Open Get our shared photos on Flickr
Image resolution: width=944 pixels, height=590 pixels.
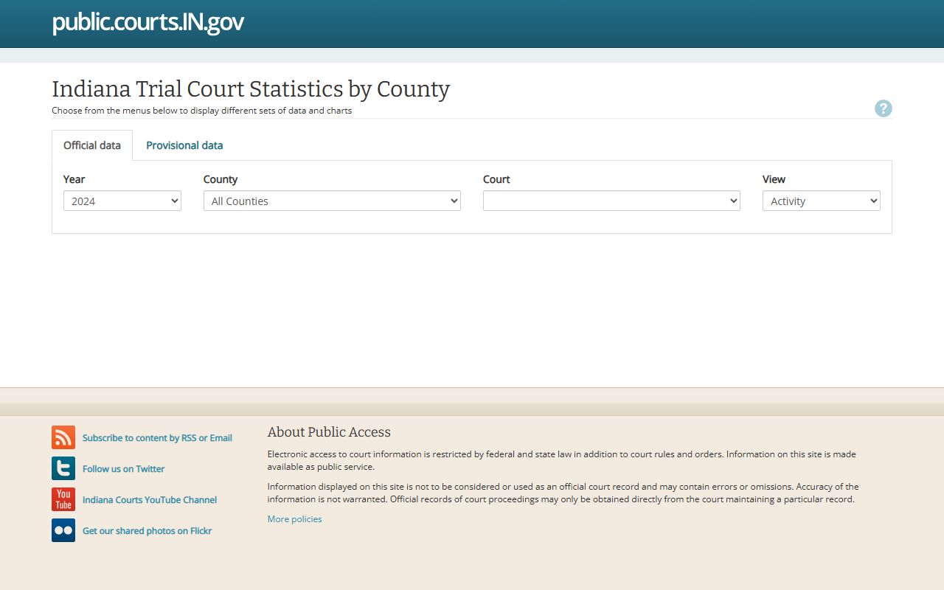tap(147, 531)
